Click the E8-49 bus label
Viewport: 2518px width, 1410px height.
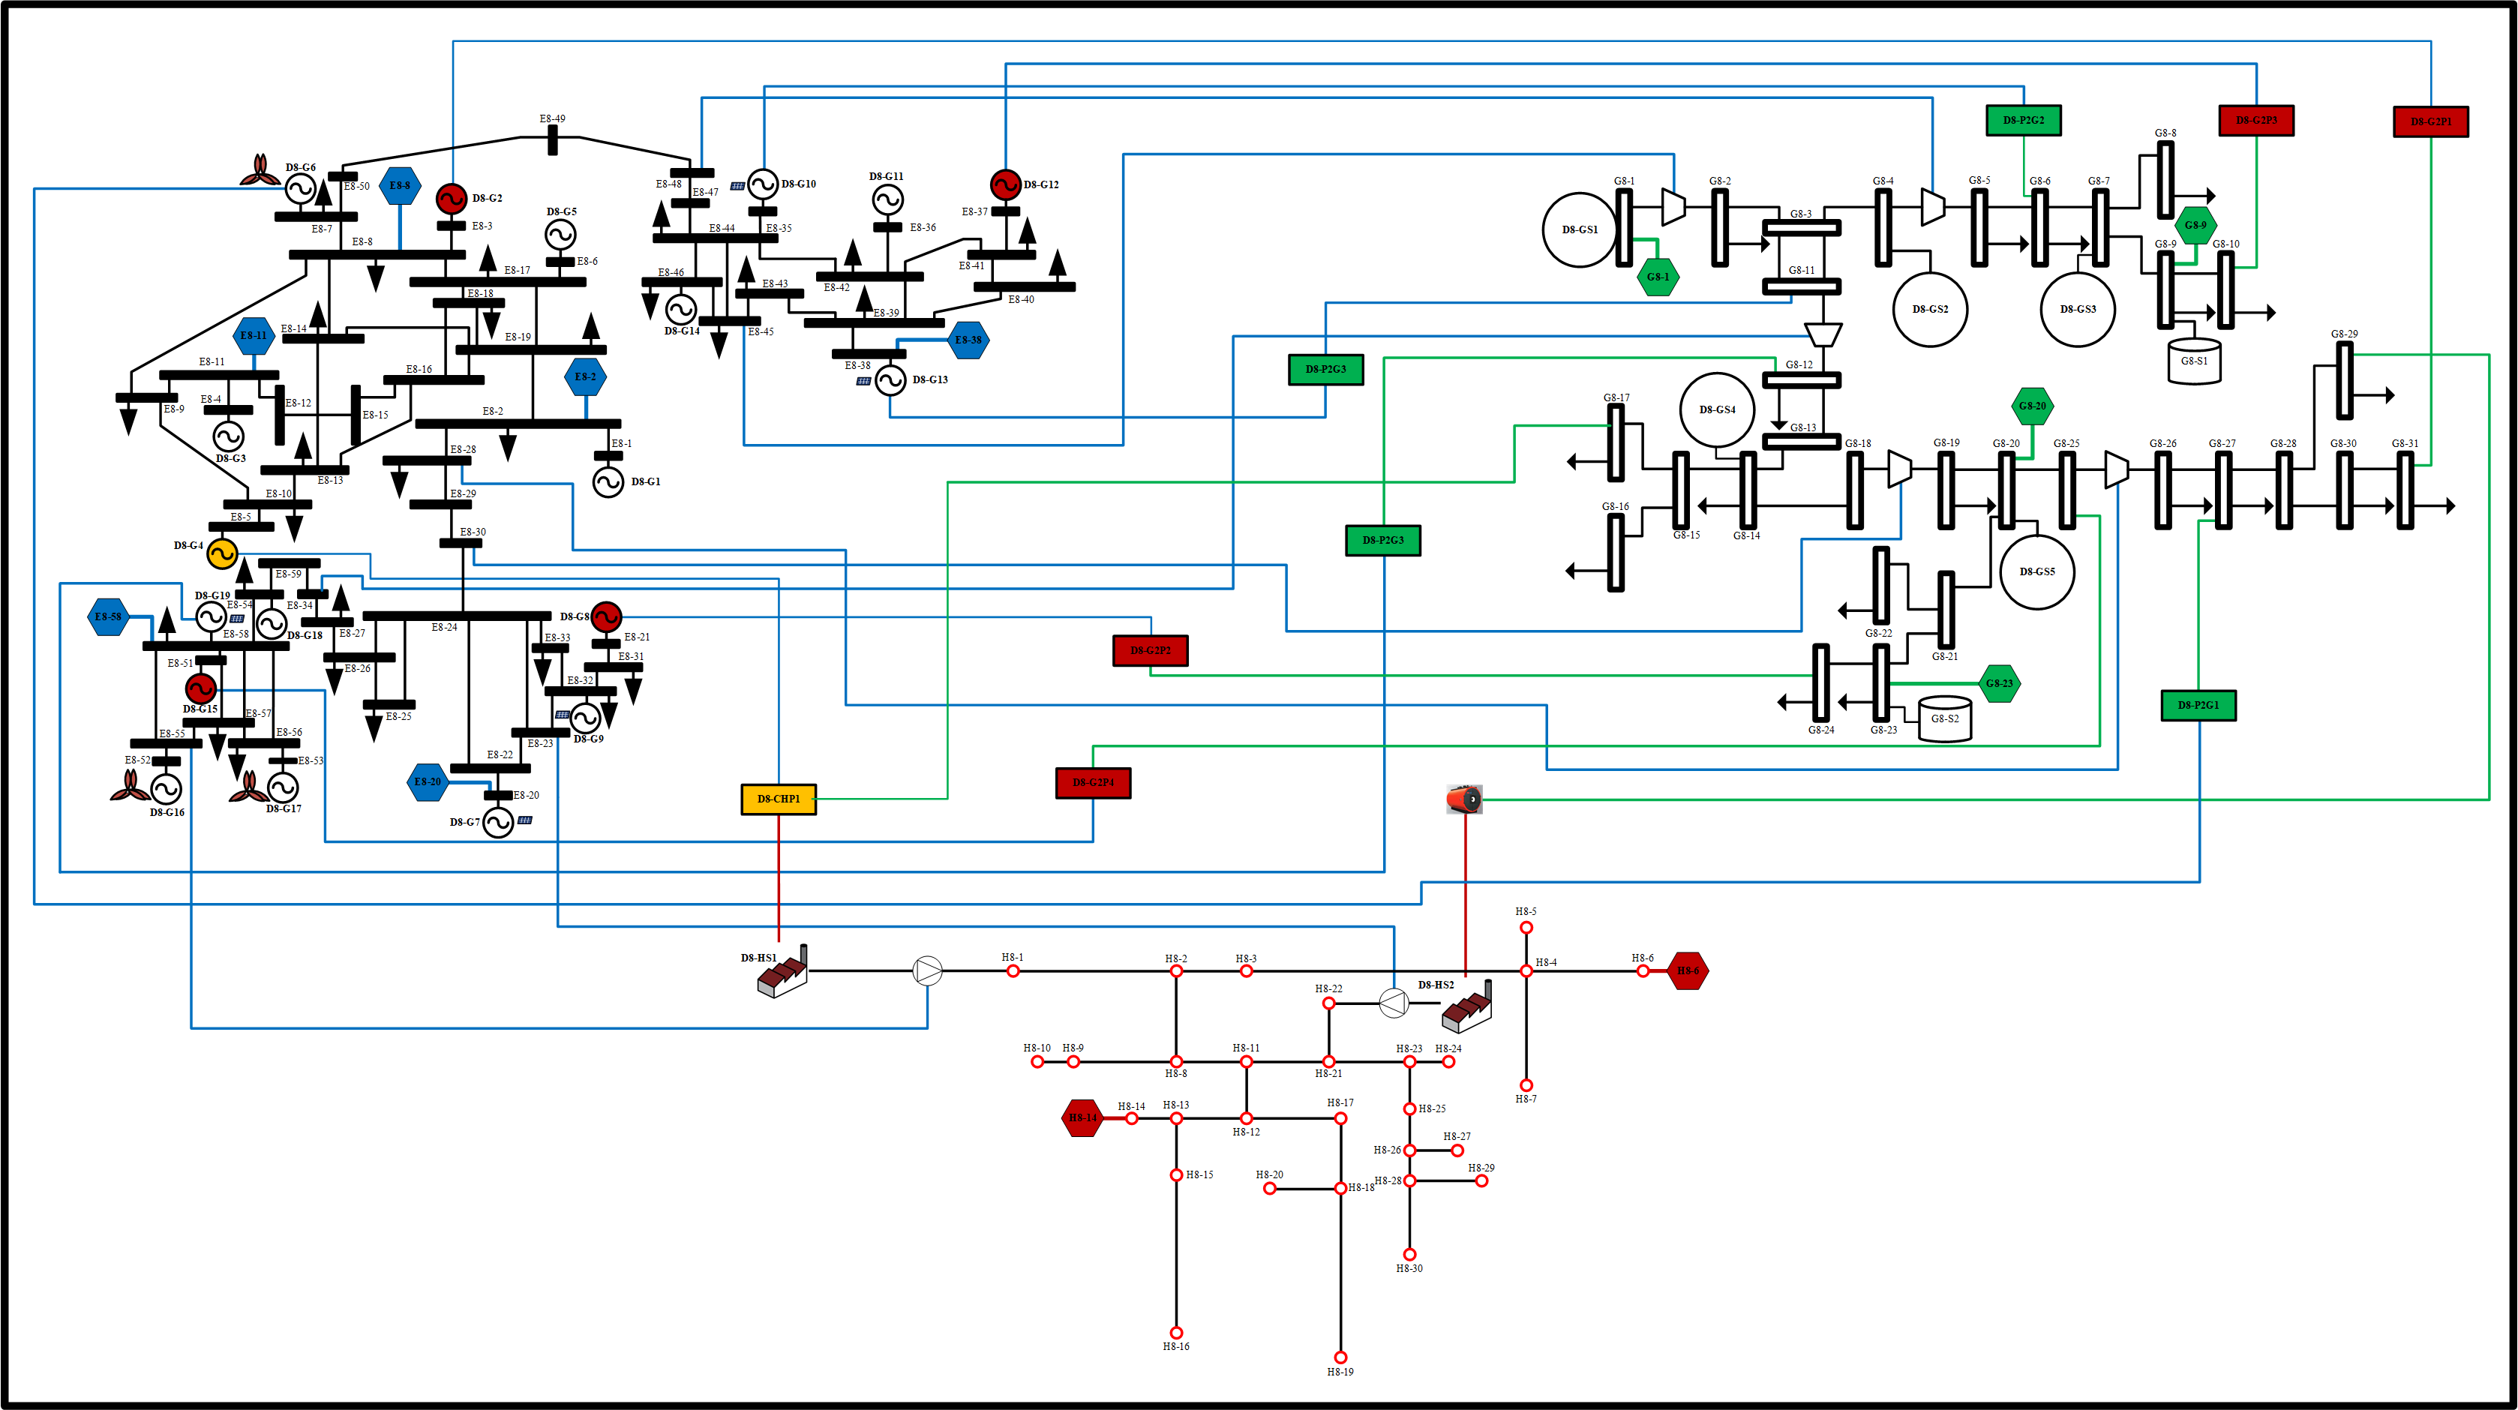tap(552, 118)
